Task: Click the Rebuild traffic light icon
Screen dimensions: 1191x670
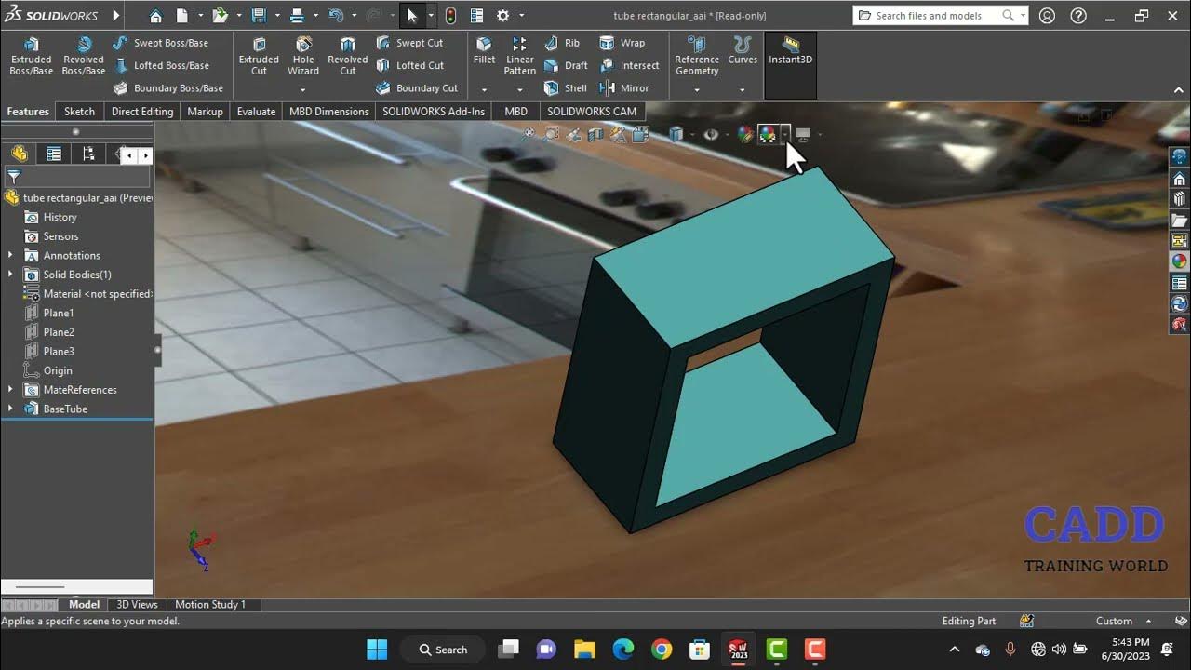Action: (x=451, y=16)
